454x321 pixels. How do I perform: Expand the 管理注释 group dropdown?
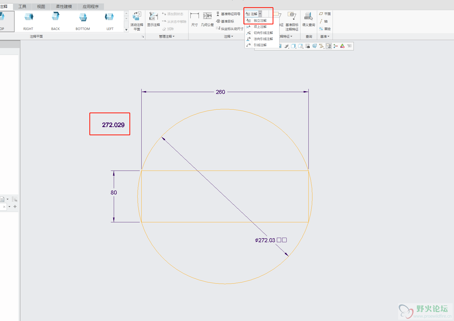tap(167, 36)
